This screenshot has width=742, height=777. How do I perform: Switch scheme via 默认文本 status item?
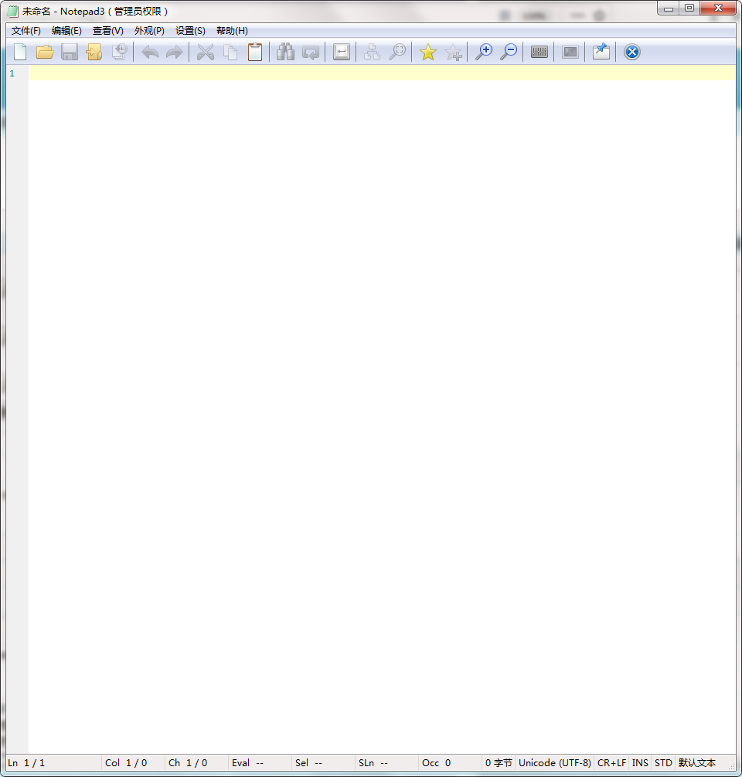(x=696, y=762)
